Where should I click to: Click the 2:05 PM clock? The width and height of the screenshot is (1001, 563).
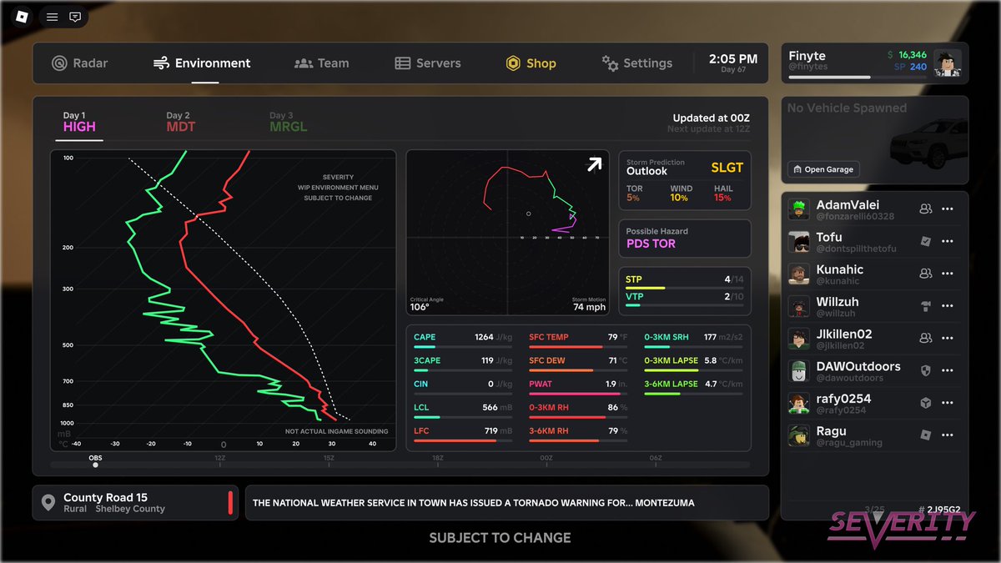point(733,58)
